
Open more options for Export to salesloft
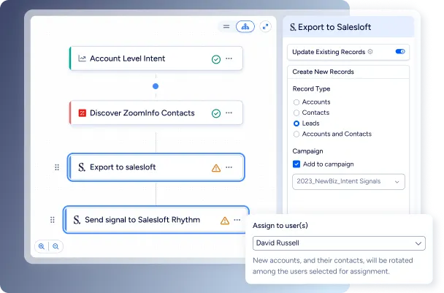[229, 167]
